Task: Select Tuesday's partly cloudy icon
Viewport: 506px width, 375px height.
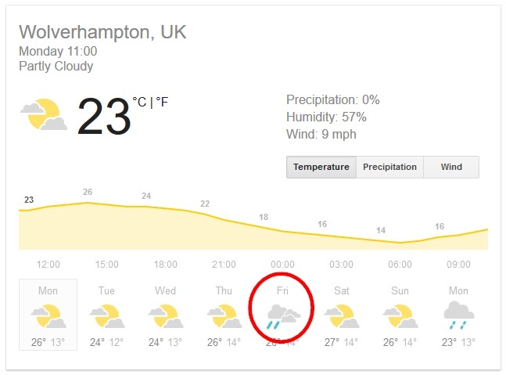Action: 107,316
